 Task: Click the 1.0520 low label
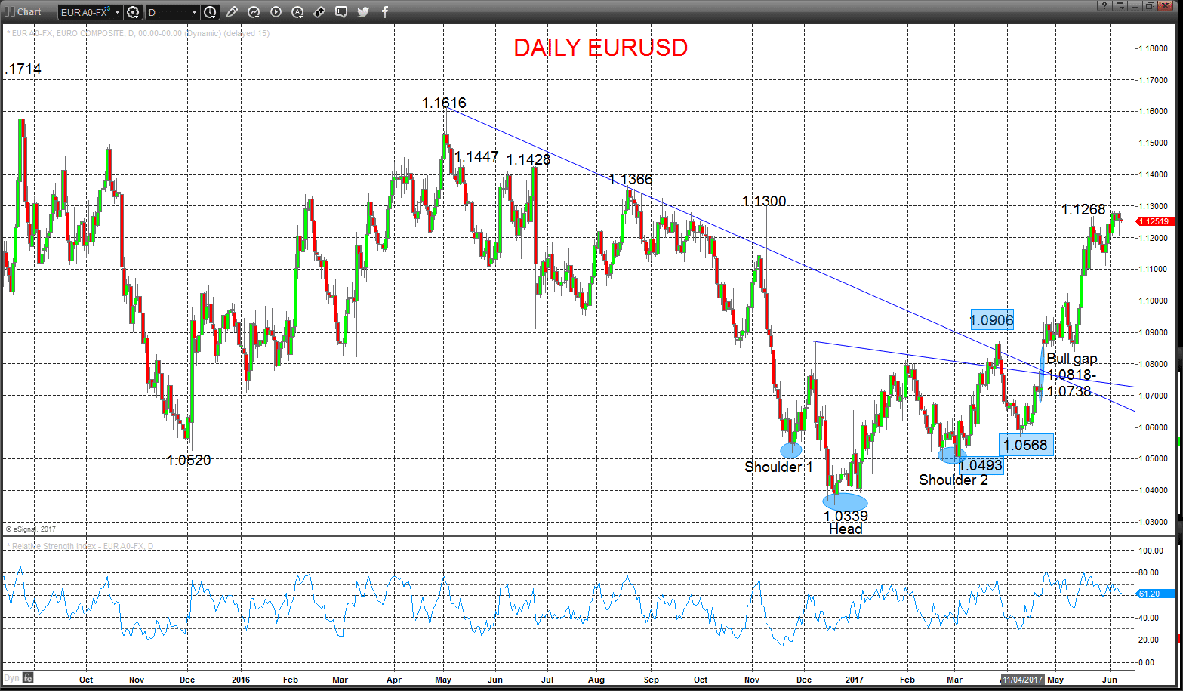pyautogui.click(x=189, y=460)
